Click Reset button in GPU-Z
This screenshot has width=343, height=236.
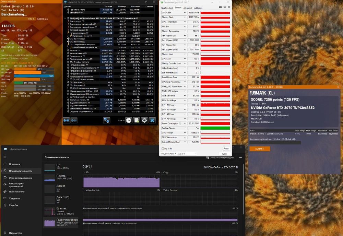pyautogui.click(x=226, y=149)
